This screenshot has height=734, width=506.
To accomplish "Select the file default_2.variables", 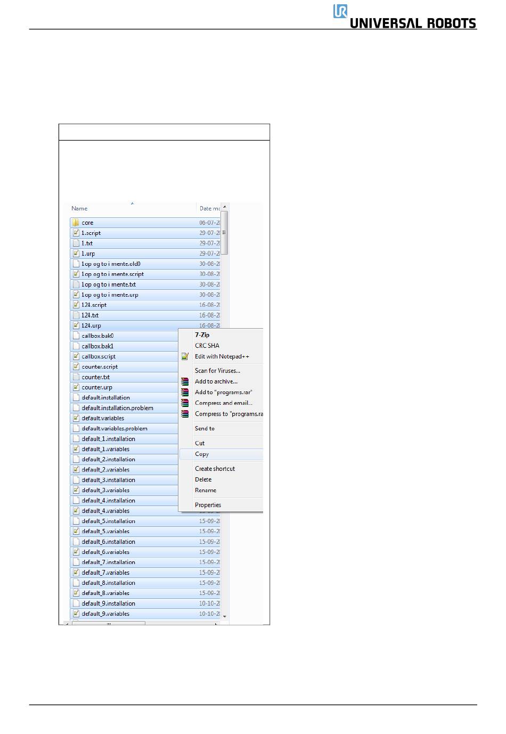I will [x=124, y=470].
